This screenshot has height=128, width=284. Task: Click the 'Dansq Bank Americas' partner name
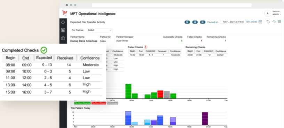point(84,41)
